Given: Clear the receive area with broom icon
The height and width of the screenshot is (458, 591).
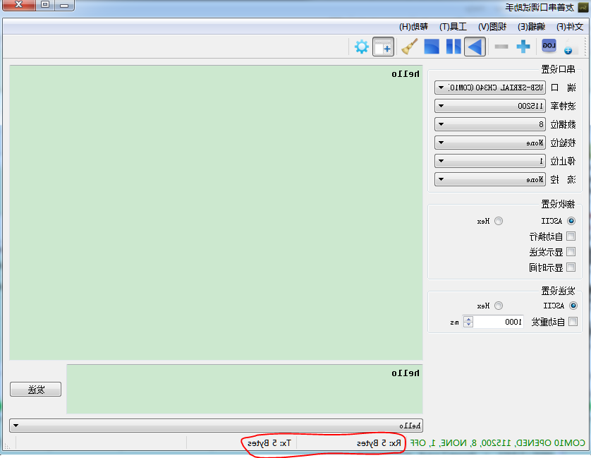Looking at the screenshot, I should 409,47.
